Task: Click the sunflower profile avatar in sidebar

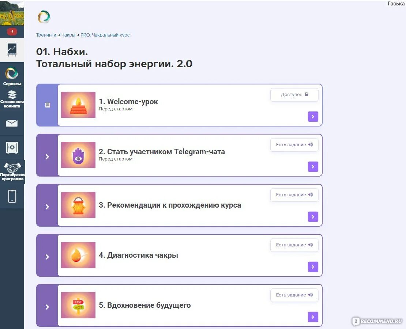Action: [12, 13]
